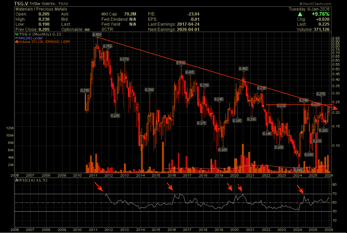Click the 0.950 peak price label
This screenshot has height=233, width=347.
[97, 35]
